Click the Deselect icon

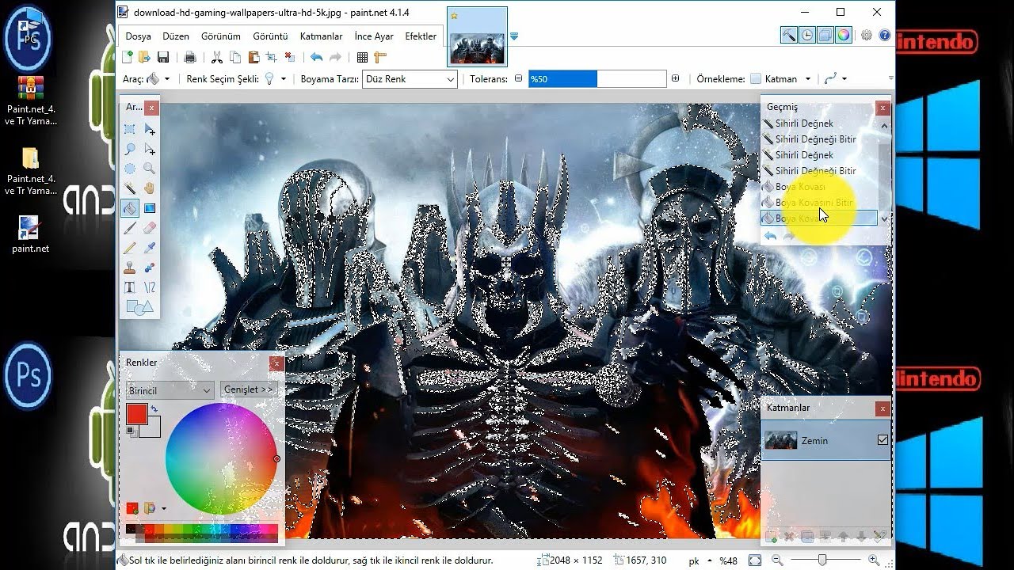(x=290, y=57)
